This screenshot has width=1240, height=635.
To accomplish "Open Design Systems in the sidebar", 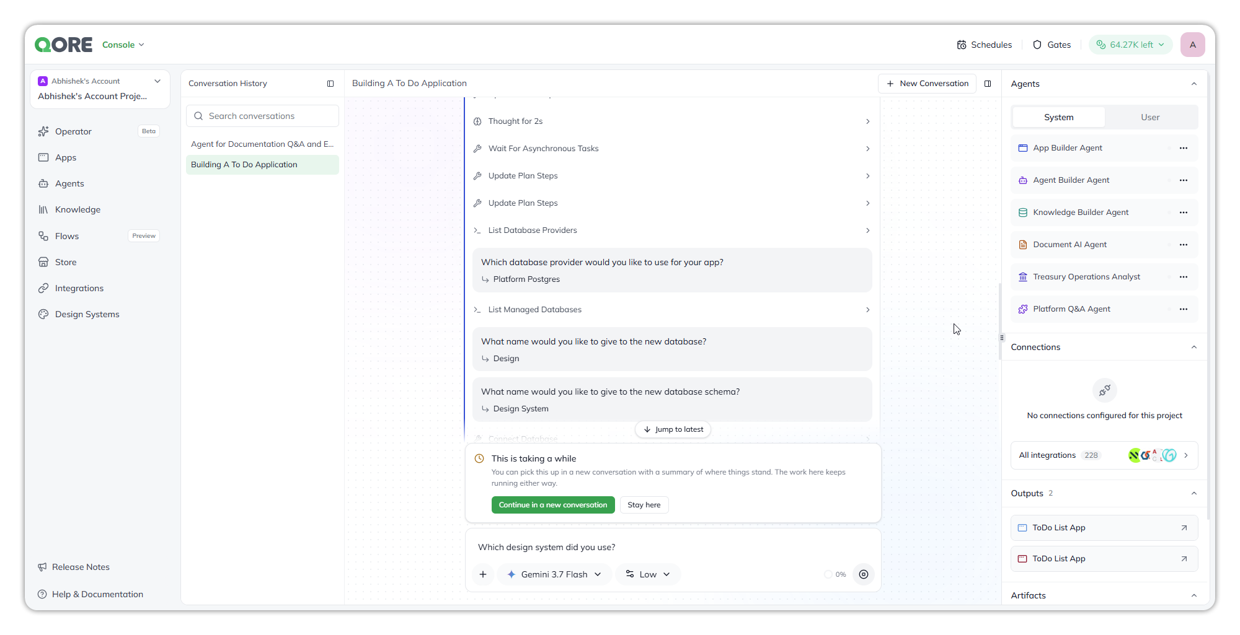I will coord(99,314).
